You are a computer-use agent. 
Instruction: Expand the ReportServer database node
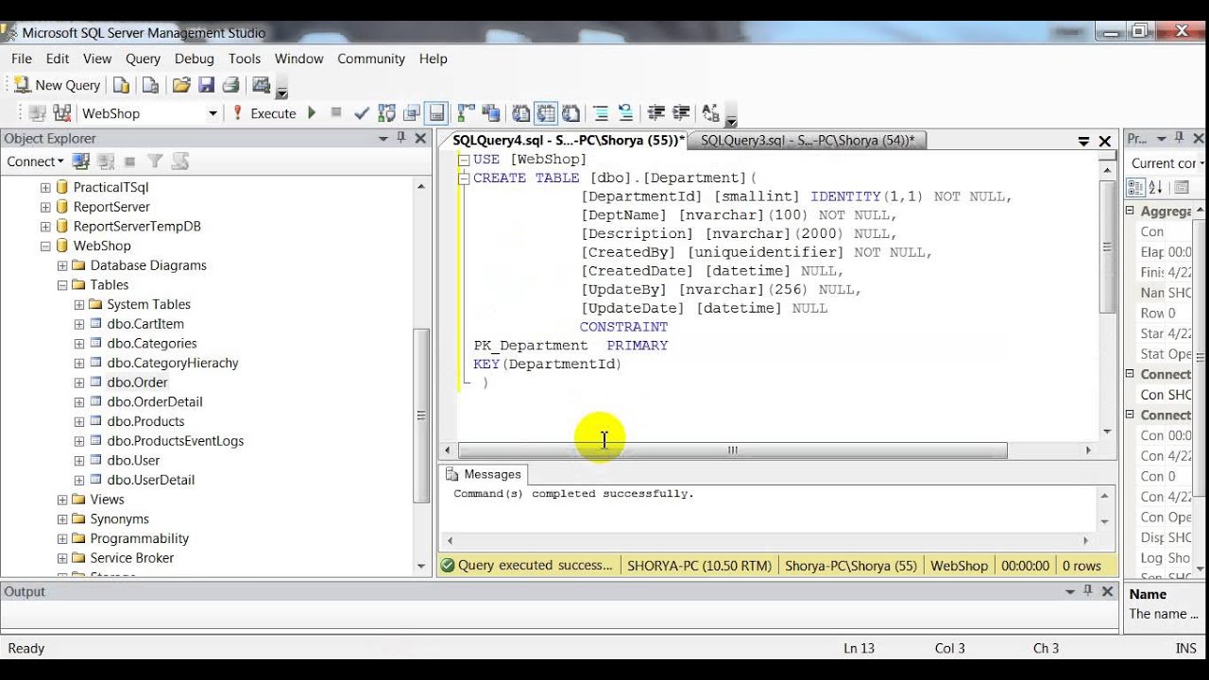coord(45,207)
